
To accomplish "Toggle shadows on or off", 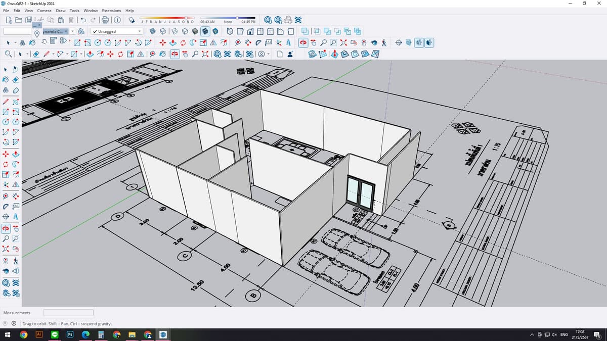I will click(x=132, y=20).
